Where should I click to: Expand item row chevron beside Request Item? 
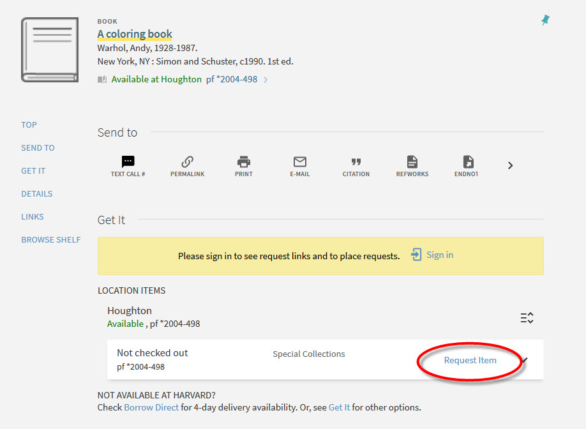[525, 360]
